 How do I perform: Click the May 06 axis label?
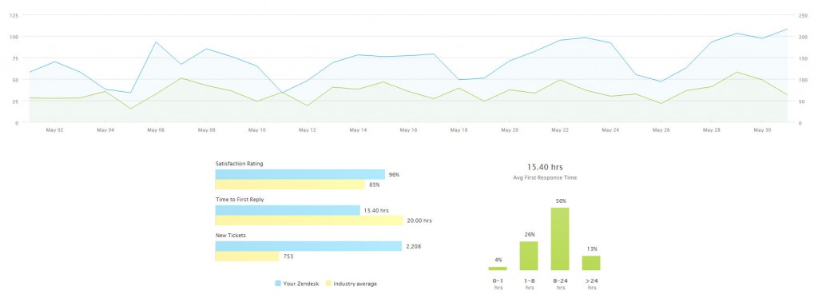(156, 130)
